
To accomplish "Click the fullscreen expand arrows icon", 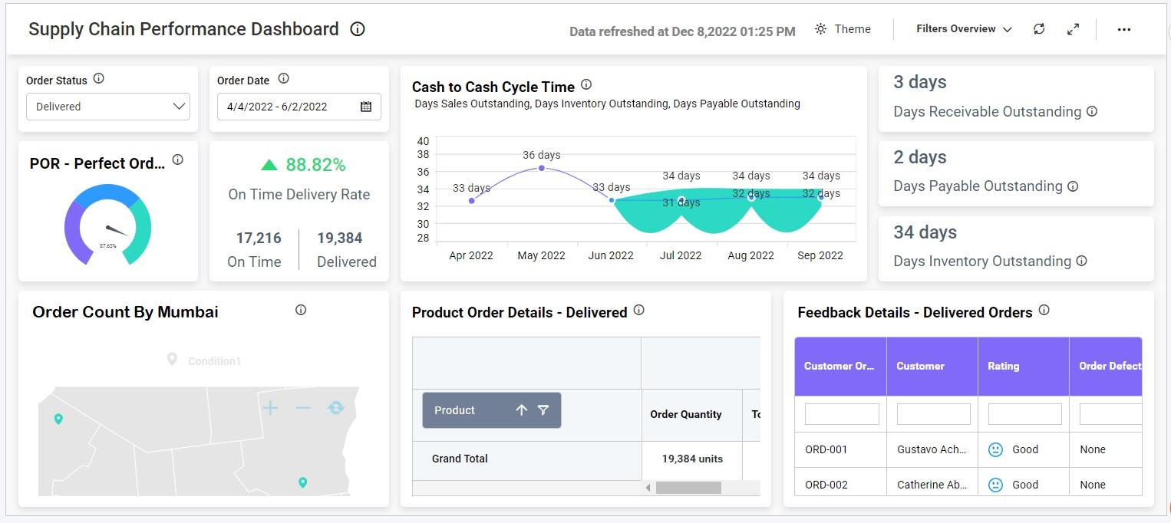I will click(x=1074, y=29).
